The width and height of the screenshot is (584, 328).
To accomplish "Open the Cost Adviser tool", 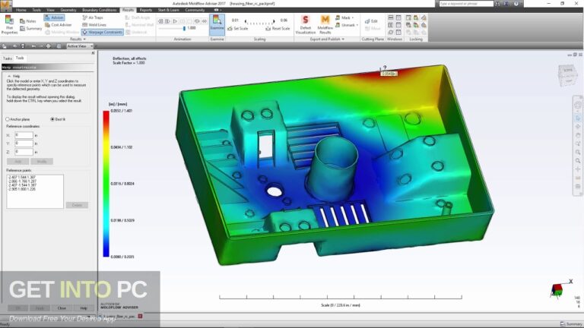I will click(58, 25).
